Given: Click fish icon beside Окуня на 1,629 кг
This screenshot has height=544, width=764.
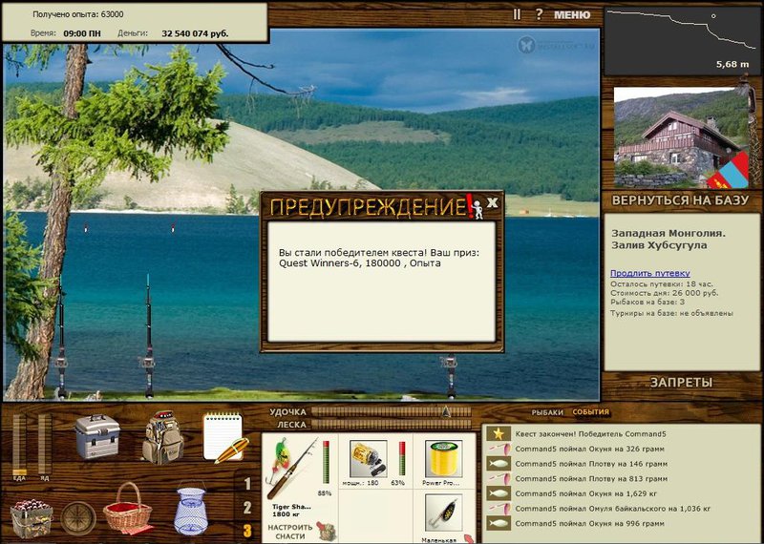Looking at the screenshot, I should pyautogui.click(x=499, y=493).
